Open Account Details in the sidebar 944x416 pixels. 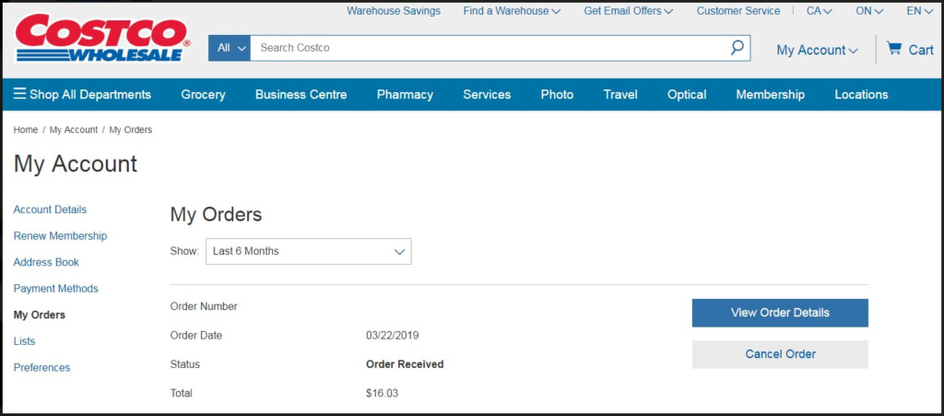coord(50,209)
